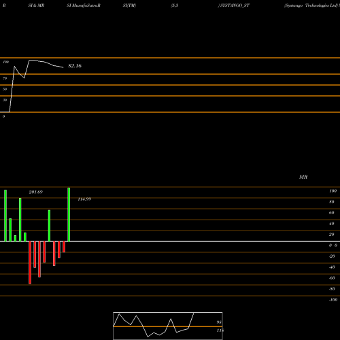340x340 pixels.
Task: Click the 114.99 value beside the last green bar
Action: coord(84,199)
